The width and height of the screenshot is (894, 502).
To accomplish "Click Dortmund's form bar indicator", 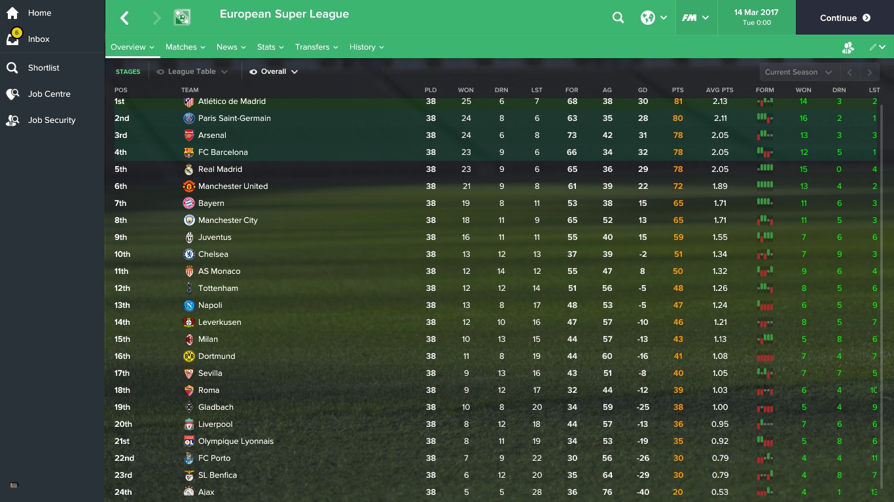I will coord(765,357).
